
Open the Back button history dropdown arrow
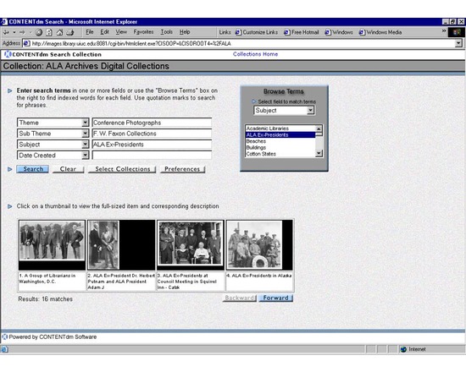14,32
